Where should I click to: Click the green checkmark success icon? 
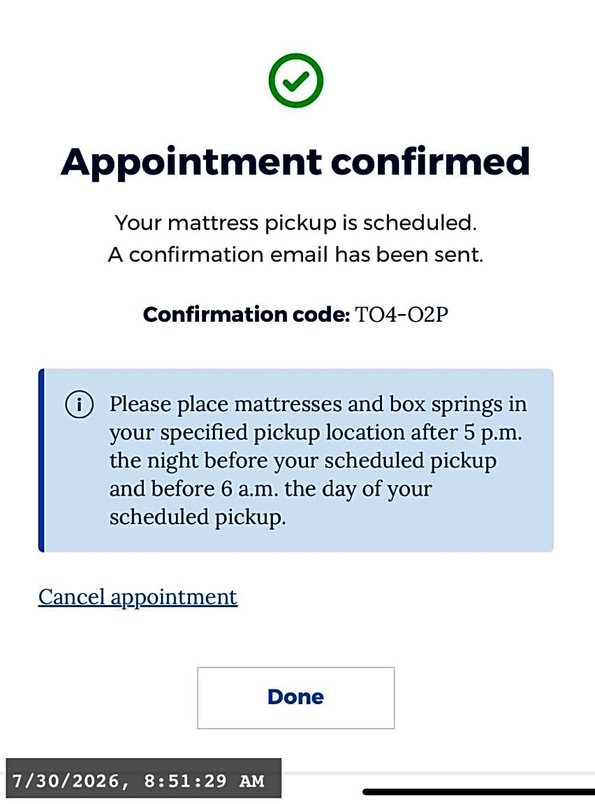coord(296,80)
